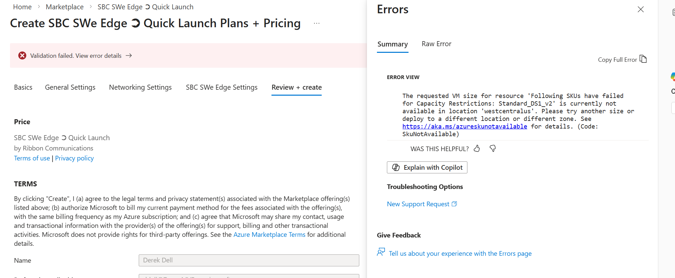
Task: Switch to SBC SWe Edge Settings tab
Action: [222, 87]
